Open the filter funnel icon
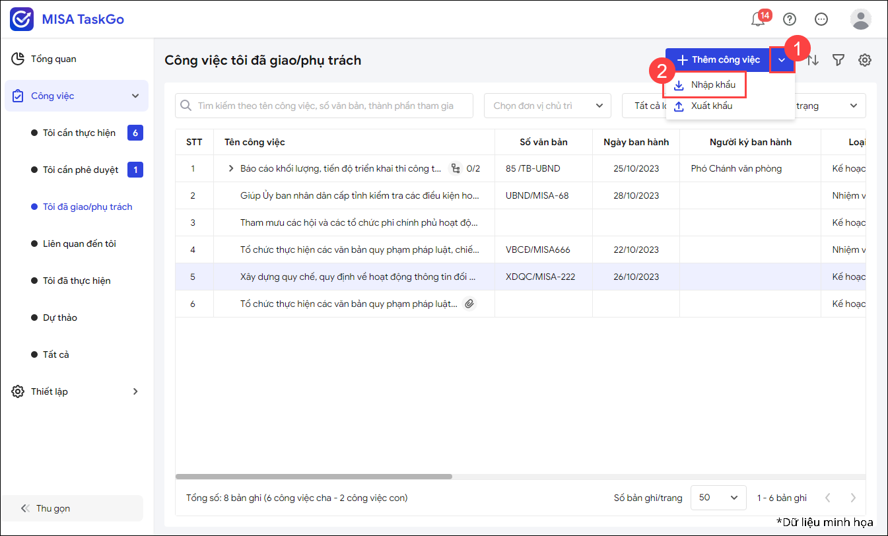The width and height of the screenshot is (888, 536). [838, 60]
